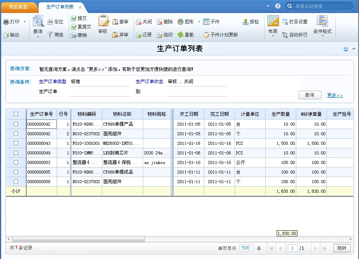
Task: Click the 重提交 resubmit icon
Action: 73,27
